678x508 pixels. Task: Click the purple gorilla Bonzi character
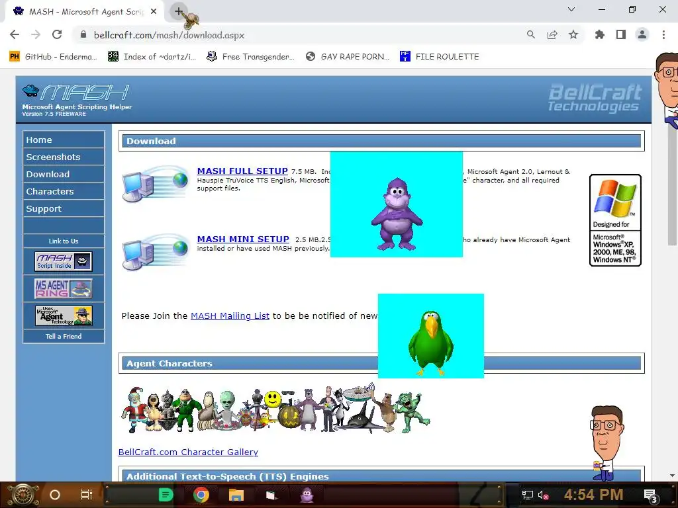(x=397, y=214)
